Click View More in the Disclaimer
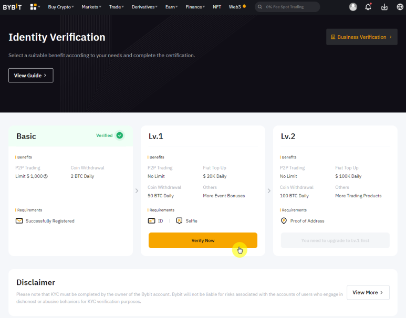This screenshot has height=318, width=406. [368, 292]
